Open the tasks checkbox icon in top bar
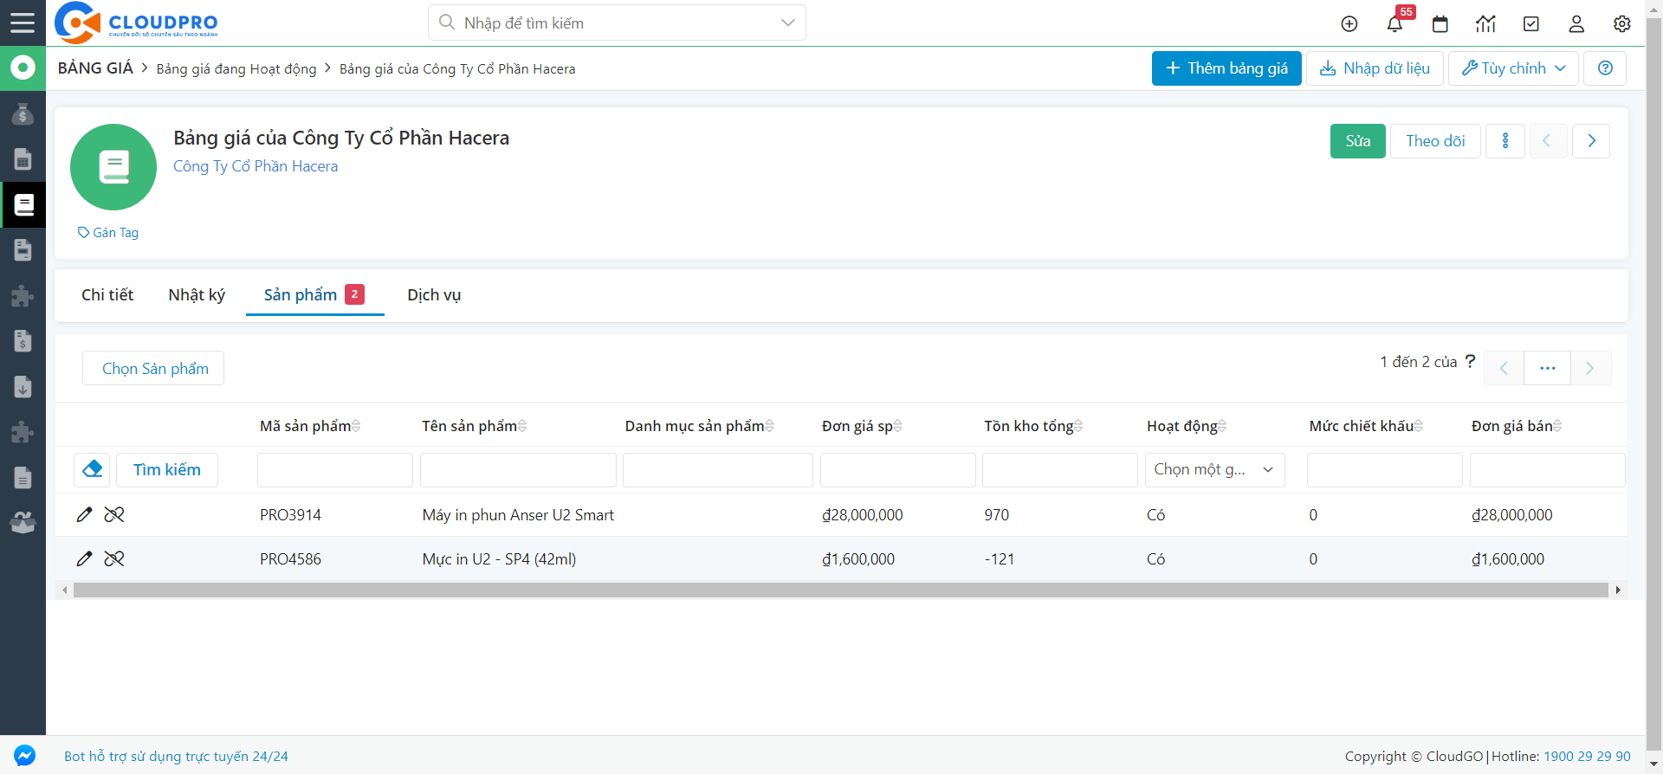1663x774 pixels. [x=1531, y=24]
